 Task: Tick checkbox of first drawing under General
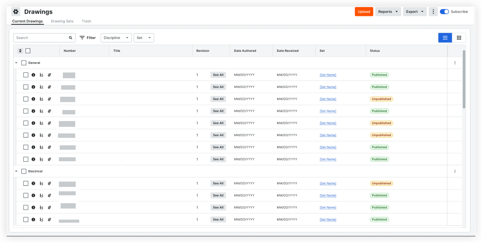click(26, 75)
